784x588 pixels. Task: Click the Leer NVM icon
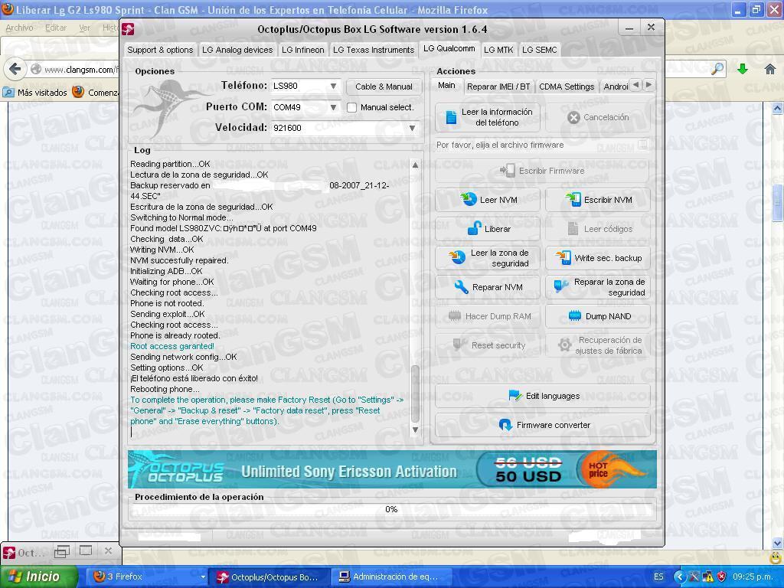[x=469, y=200]
